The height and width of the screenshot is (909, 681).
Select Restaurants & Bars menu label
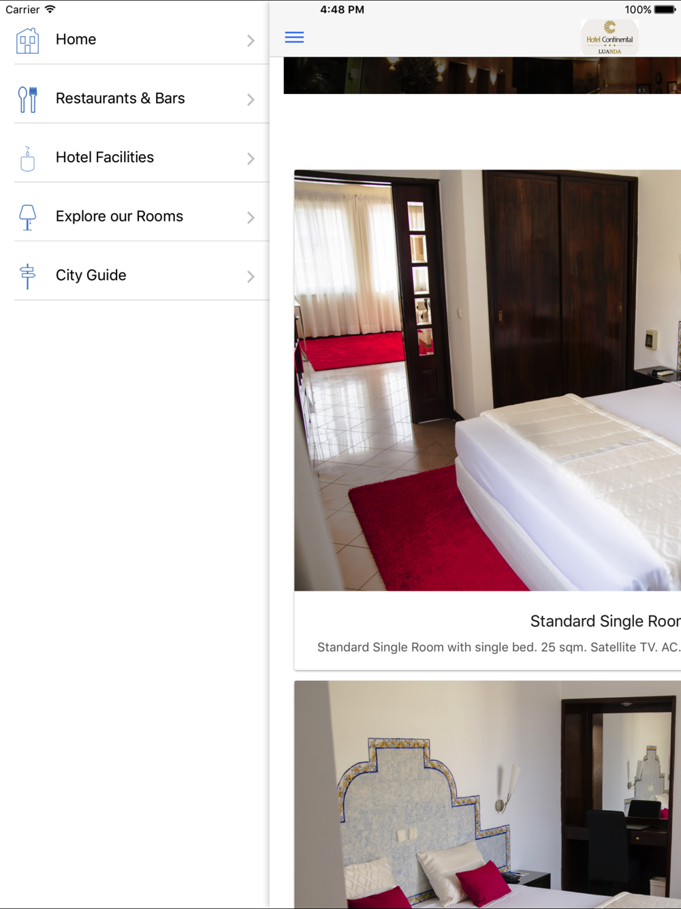[x=120, y=98]
